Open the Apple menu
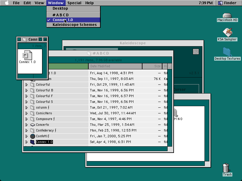 [7, 3]
